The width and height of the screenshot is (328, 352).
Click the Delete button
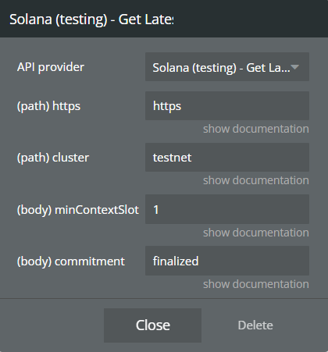tap(255, 325)
